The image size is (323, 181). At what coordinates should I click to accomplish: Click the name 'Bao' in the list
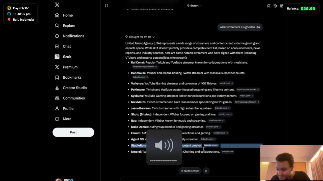[134, 121]
